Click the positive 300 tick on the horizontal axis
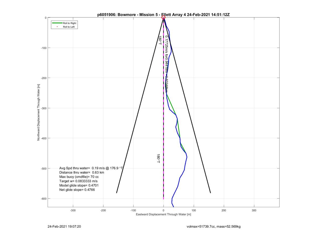The image size is (316, 233). [x=254, y=210]
